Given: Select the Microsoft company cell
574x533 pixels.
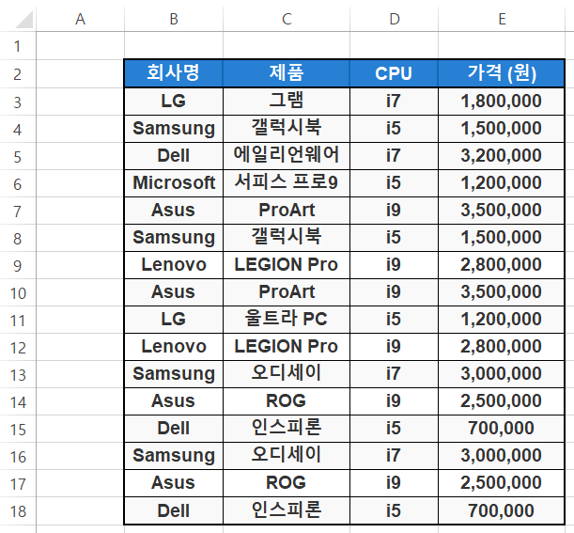Looking at the screenshot, I should click(x=174, y=183).
